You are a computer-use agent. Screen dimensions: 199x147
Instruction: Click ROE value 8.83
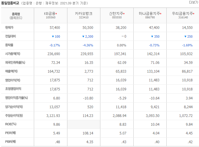[x=123, y=125]
